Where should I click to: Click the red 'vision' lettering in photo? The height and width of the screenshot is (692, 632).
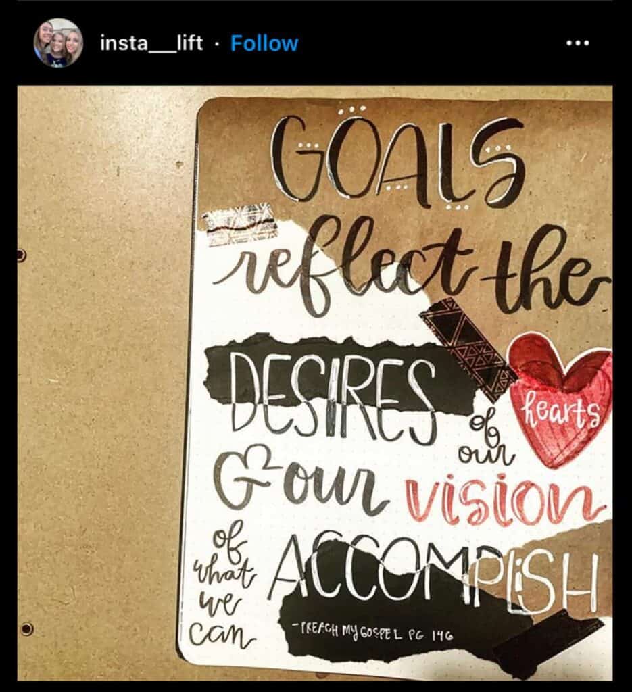coord(504,500)
